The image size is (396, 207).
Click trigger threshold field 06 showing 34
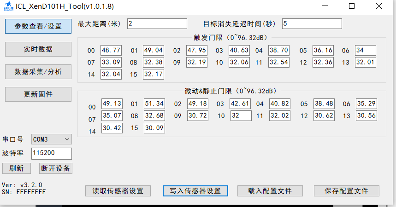click(365, 51)
